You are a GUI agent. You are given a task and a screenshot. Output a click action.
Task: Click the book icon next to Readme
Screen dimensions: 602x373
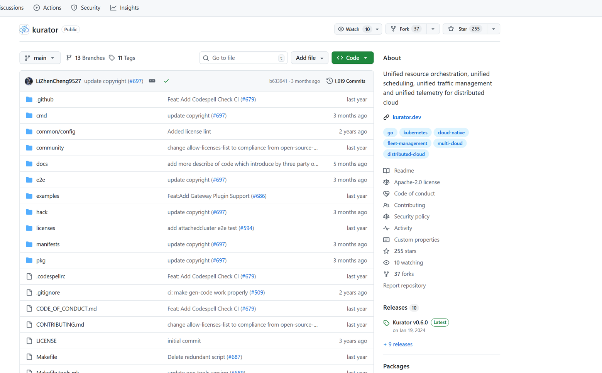pos(386,171)
